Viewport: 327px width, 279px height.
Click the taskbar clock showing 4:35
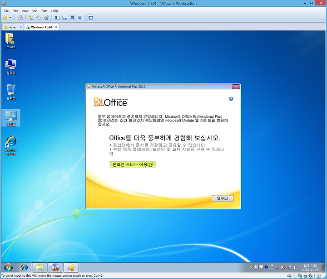point(310,268)
